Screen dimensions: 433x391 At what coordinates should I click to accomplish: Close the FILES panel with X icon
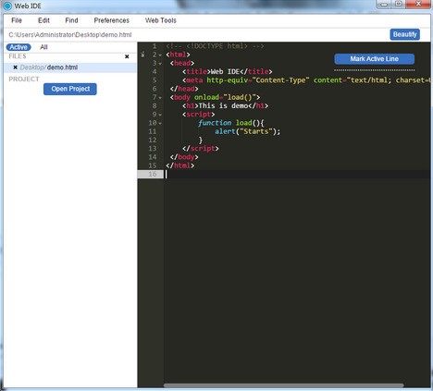point(127,56)
